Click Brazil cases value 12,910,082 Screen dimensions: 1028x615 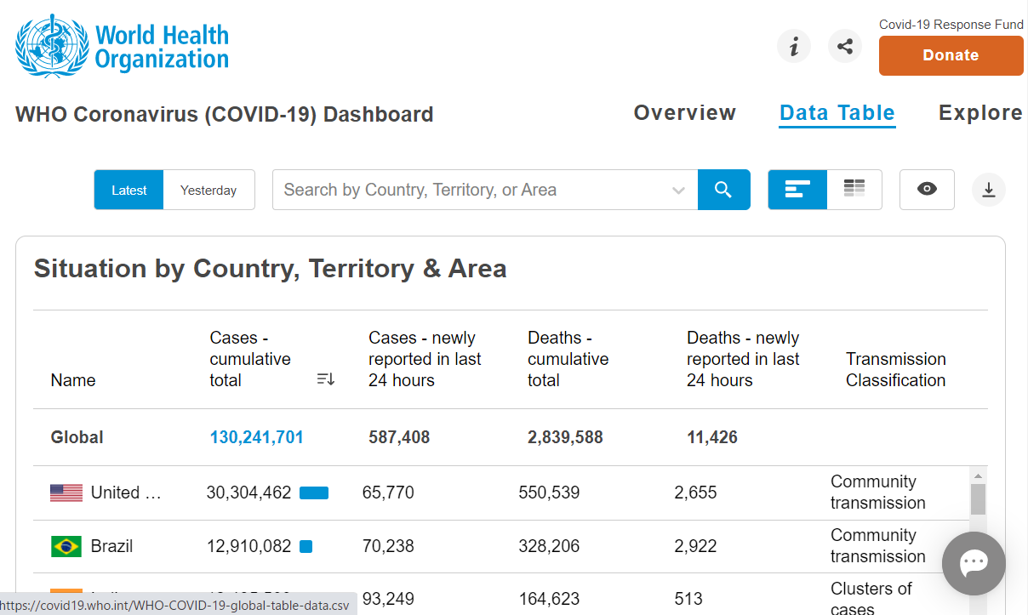(249, 546)
